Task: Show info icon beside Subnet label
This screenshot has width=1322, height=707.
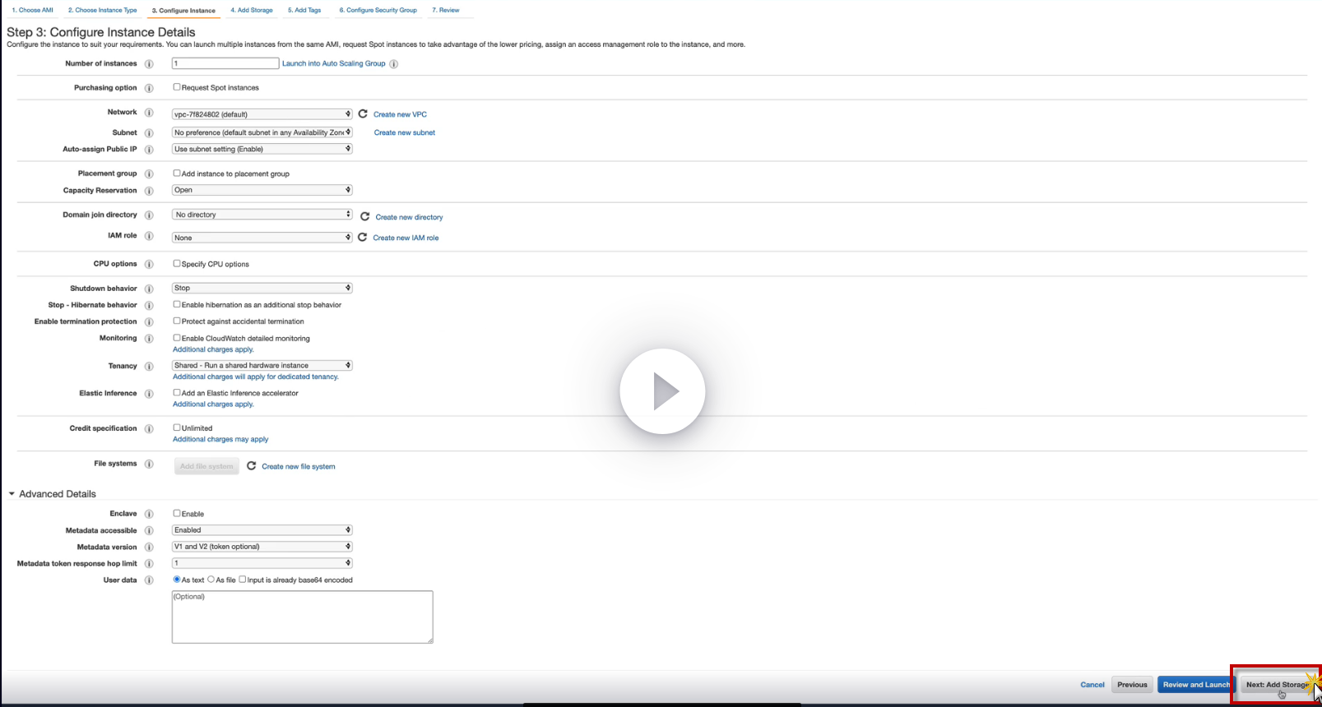Action: [x=149, y=133]
